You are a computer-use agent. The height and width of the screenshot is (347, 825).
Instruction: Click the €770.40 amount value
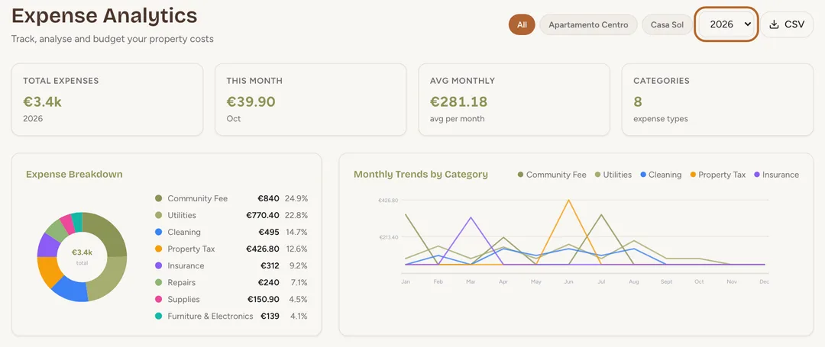pos(263,215)
